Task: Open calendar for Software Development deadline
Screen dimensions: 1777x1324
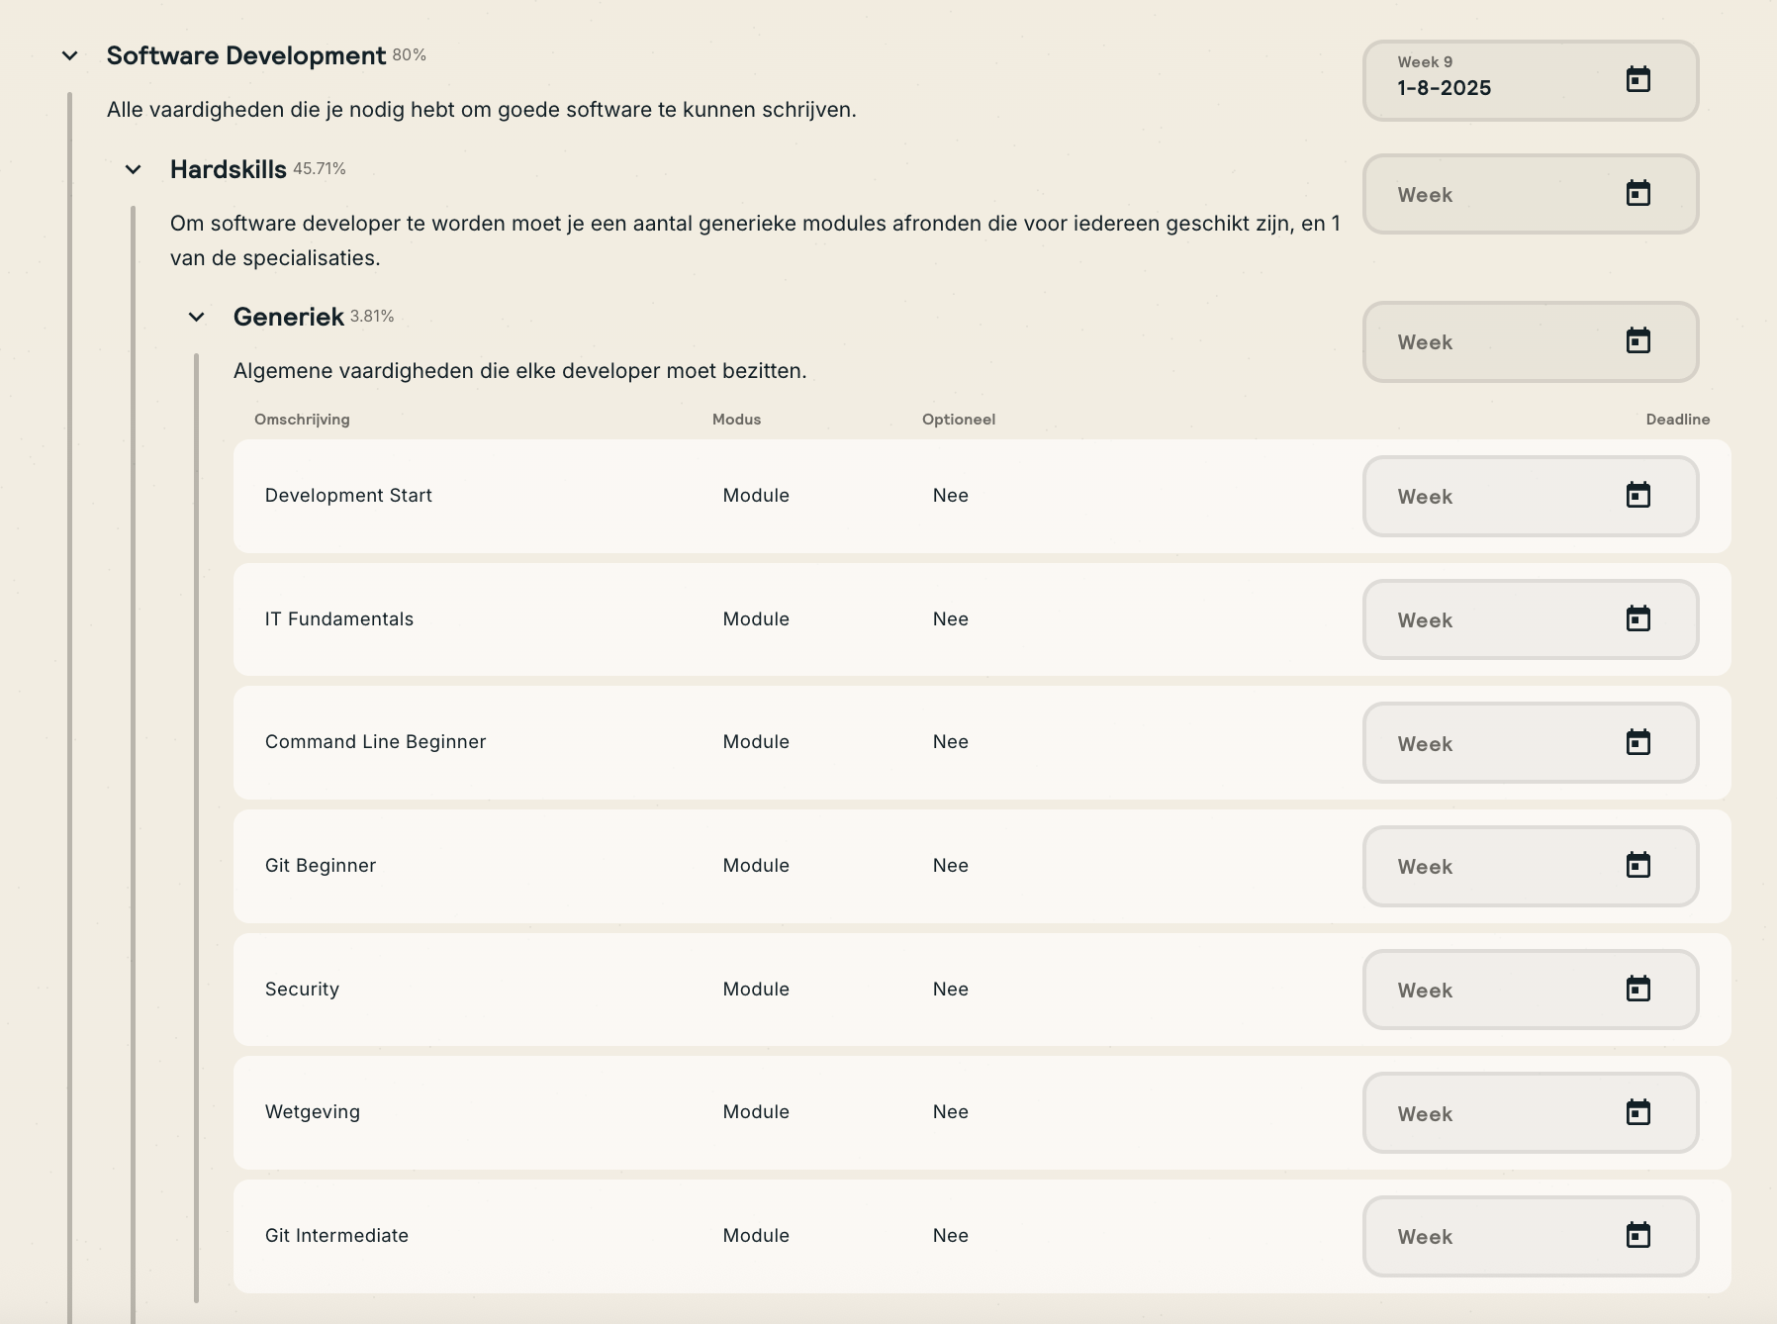Action: click(x=1637, y=79)
